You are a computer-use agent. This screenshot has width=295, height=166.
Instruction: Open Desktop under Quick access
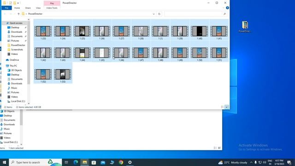(x=15, y=28)
